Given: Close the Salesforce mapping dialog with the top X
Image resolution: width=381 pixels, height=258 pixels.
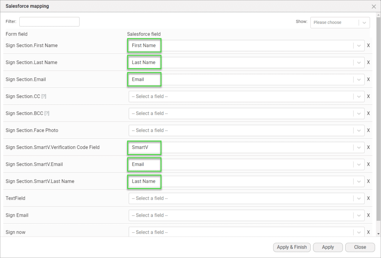Looking at the screenshot, I should [x=374, y=6].
